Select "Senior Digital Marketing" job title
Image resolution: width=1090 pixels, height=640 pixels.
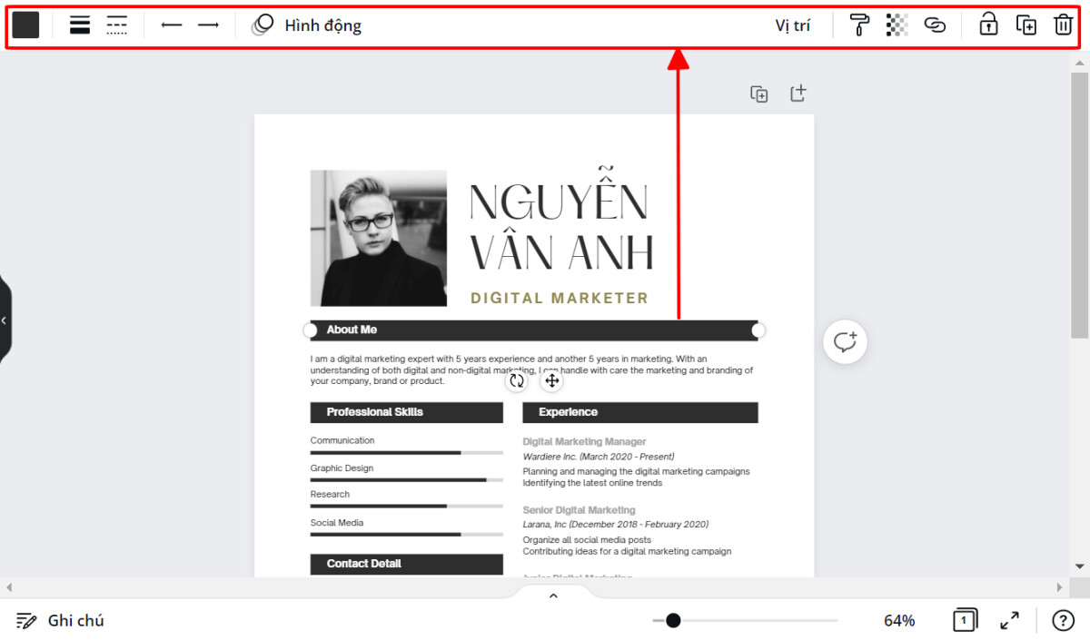[x=579, y=510]
